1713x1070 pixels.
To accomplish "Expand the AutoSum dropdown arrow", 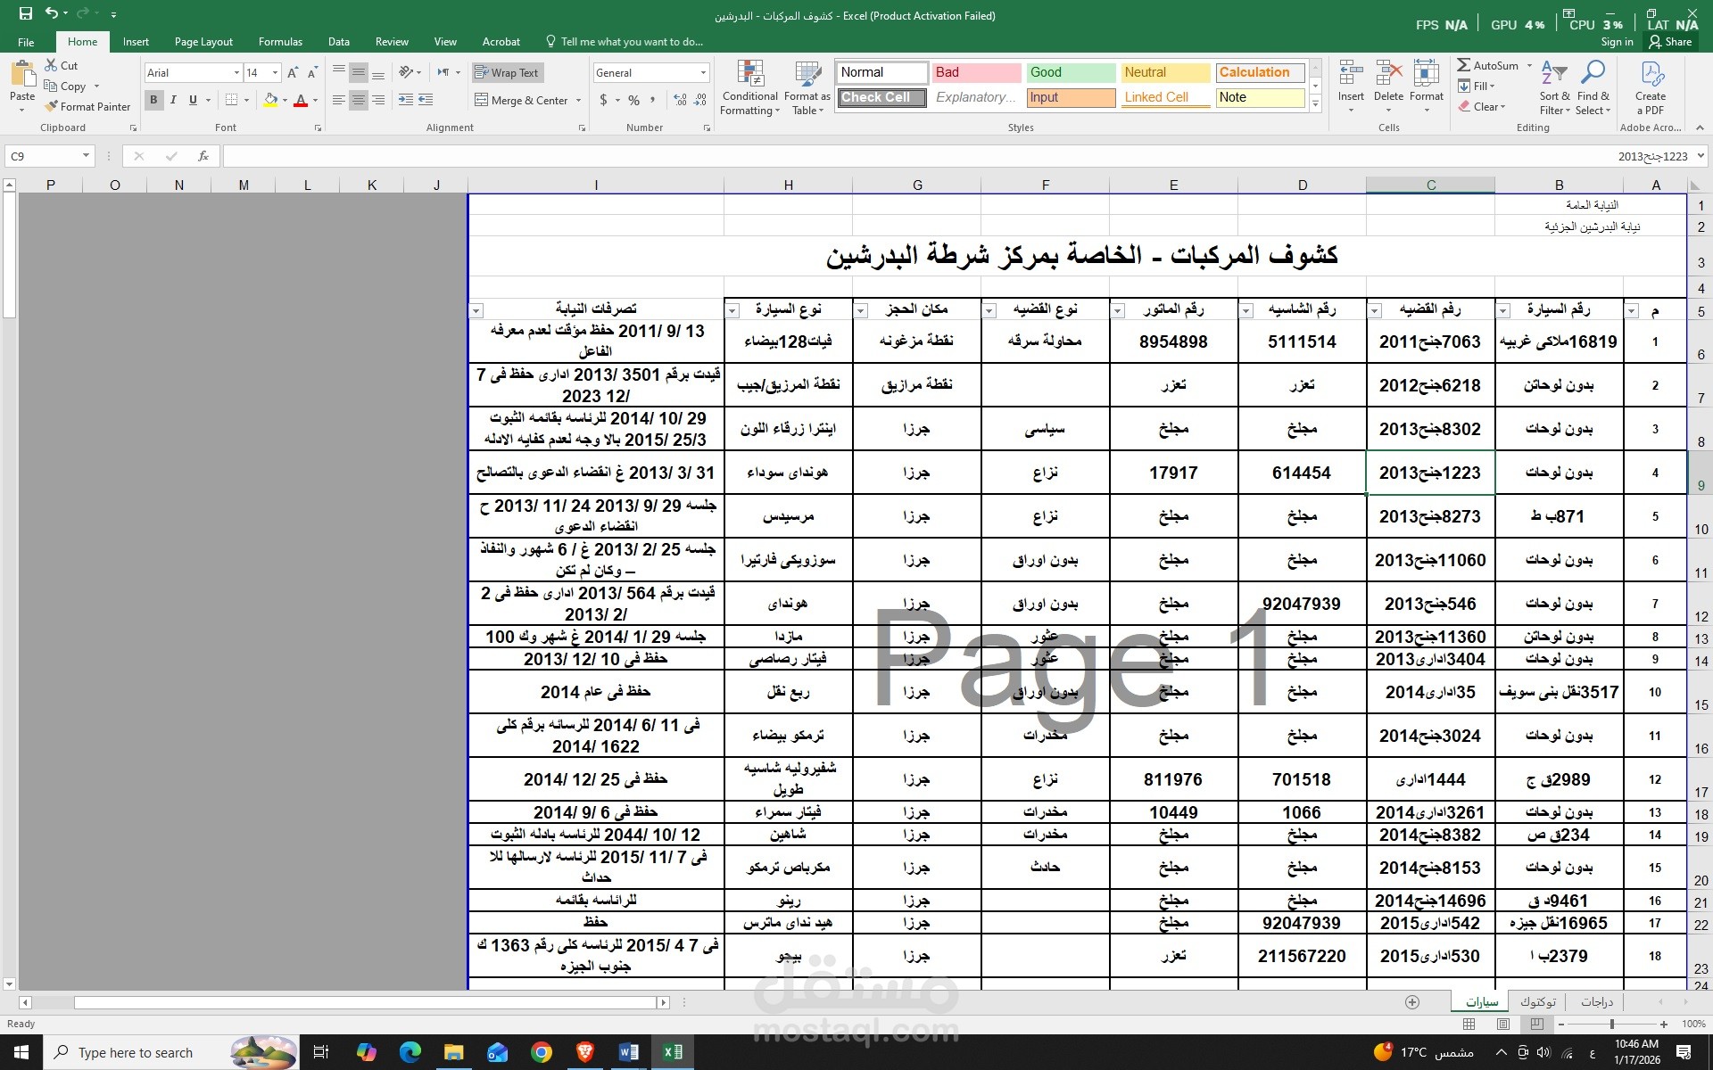I will [1529, 65].
